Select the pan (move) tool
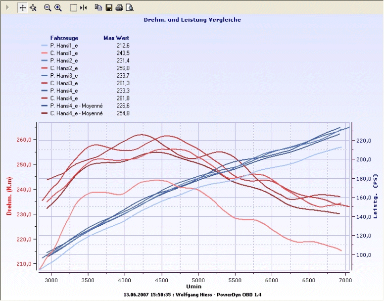Viewport: 384px width, 301px height. coord(23,7)
